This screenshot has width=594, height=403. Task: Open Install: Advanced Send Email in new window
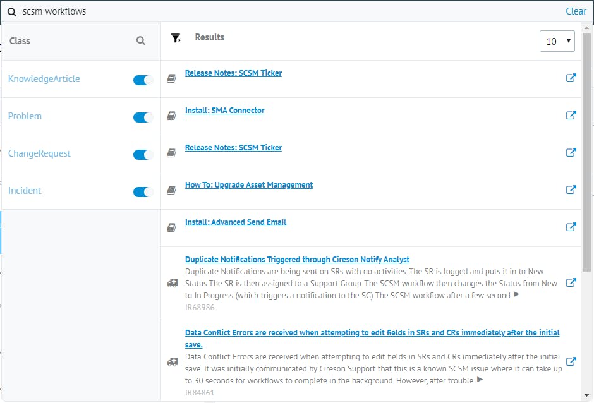point(571,227)
